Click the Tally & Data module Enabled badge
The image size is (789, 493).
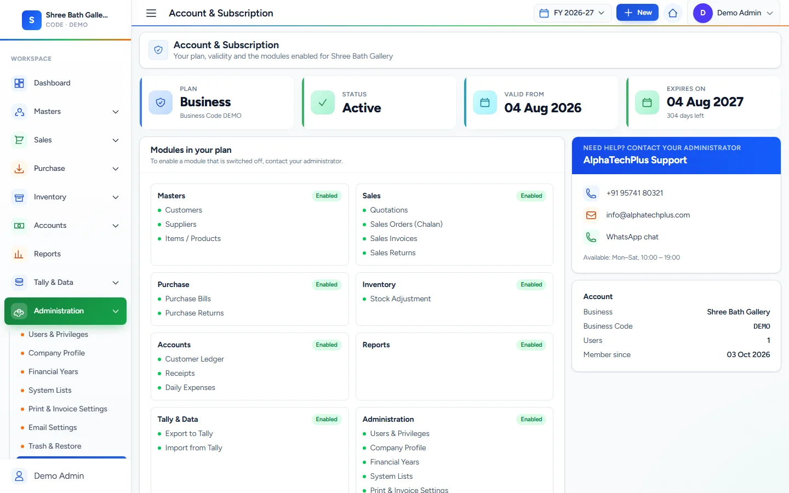tap(327, 420)
